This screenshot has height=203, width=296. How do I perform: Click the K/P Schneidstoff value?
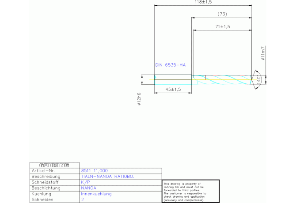click(x=86, y=182)
